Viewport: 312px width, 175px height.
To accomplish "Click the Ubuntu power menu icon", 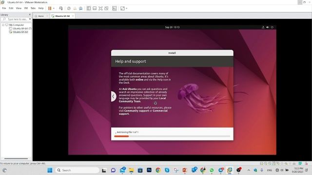I will pos(272,27).
